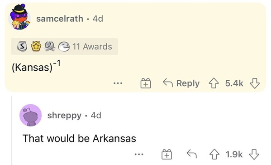Open samcelrath's user profile
Screen dimensions: 271x165
[x=60, y=19]
